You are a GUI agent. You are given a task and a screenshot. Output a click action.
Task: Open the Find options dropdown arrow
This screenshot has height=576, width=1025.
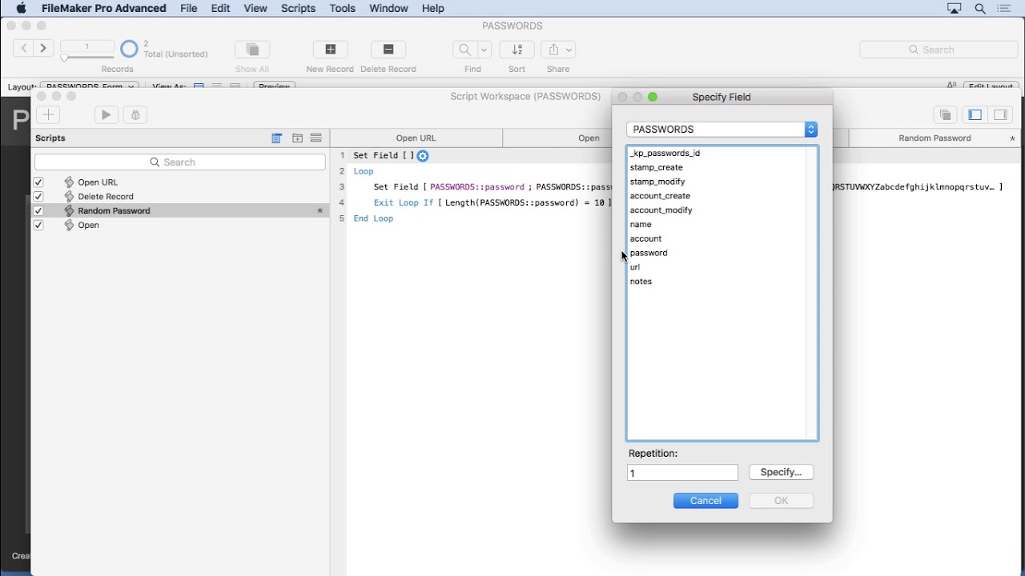click(x=484, y=50)
